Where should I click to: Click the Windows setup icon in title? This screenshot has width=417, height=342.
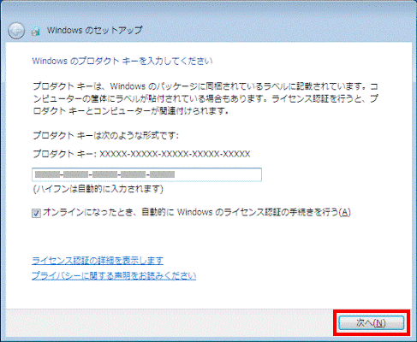pyautogui.click(x=36, y=31)
